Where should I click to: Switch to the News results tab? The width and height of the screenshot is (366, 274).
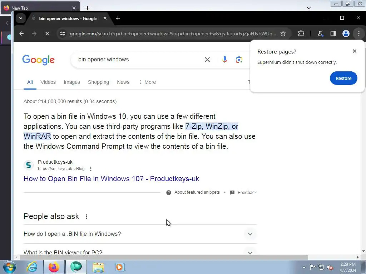pyautogui.click(x=123, y=82)
